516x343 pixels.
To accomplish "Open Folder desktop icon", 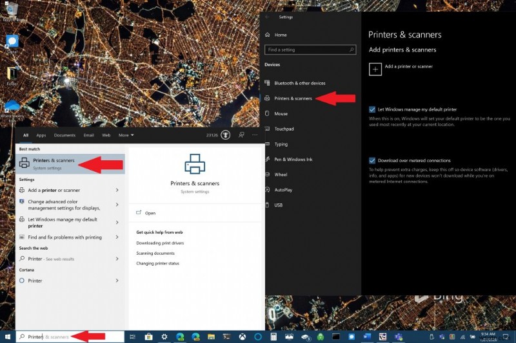I will tap(12, 76).
